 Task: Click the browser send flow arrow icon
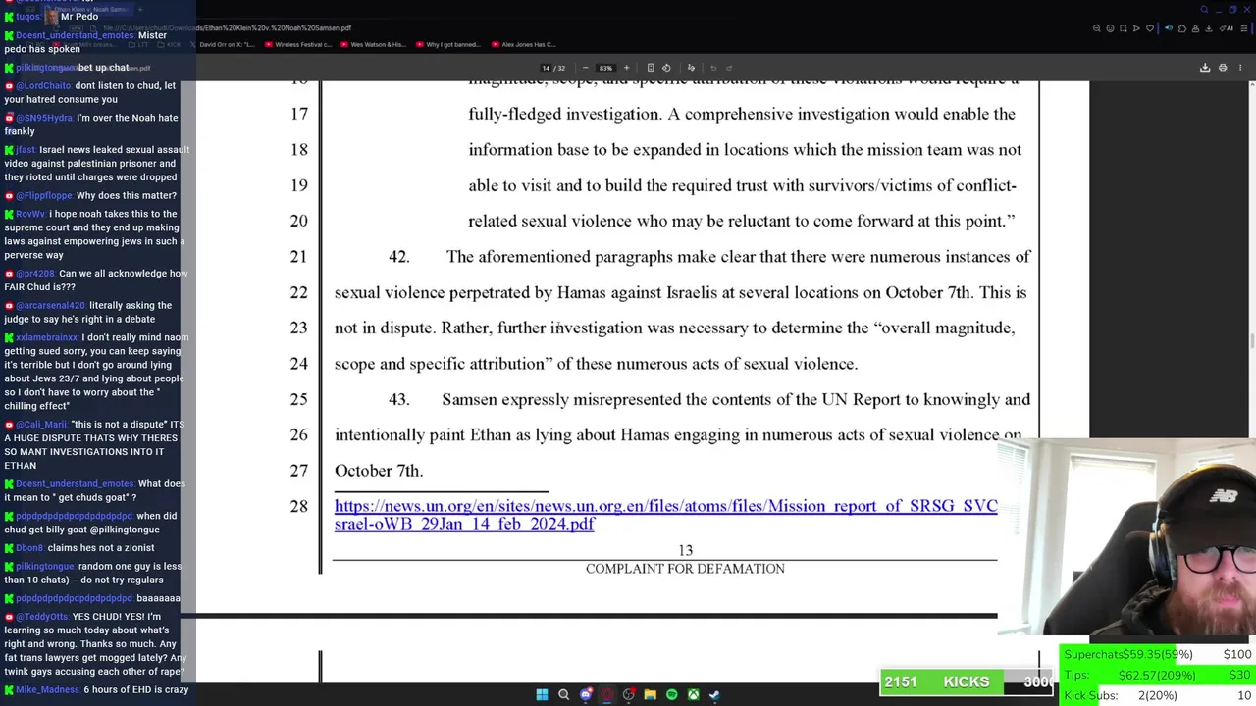pos(1136,28)
